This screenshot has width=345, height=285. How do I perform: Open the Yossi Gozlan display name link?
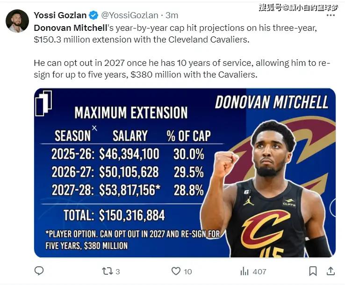pos(60,16)
